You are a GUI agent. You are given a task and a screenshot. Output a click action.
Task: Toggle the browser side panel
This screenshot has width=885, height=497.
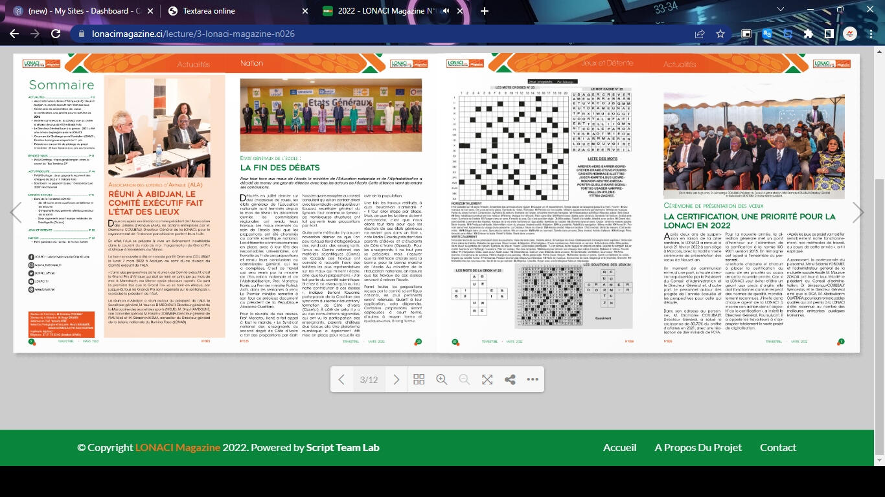pos(829,34)
